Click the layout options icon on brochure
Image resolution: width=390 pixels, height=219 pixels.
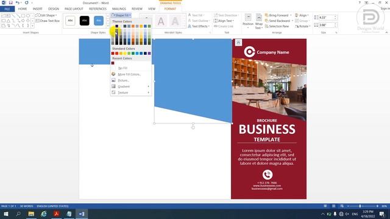[238, 43]
